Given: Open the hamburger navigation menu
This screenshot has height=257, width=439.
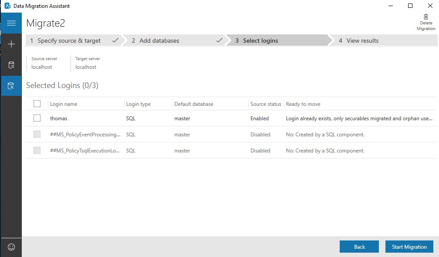Looking at the screenshot, I should tap(11, 23).
